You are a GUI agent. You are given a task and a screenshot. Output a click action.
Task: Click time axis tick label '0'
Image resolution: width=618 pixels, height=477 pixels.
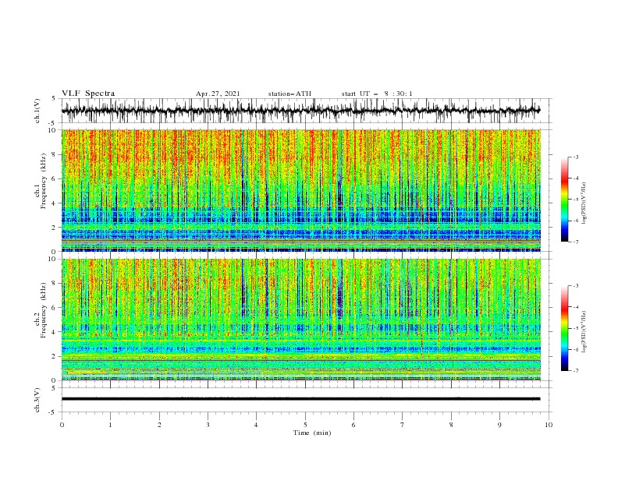pos(62,425)
